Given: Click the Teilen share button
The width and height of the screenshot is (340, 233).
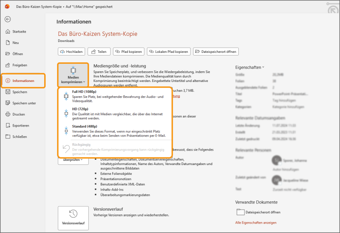Looking at the screenshot, I should pyautogui.click(x=99, y=51).
